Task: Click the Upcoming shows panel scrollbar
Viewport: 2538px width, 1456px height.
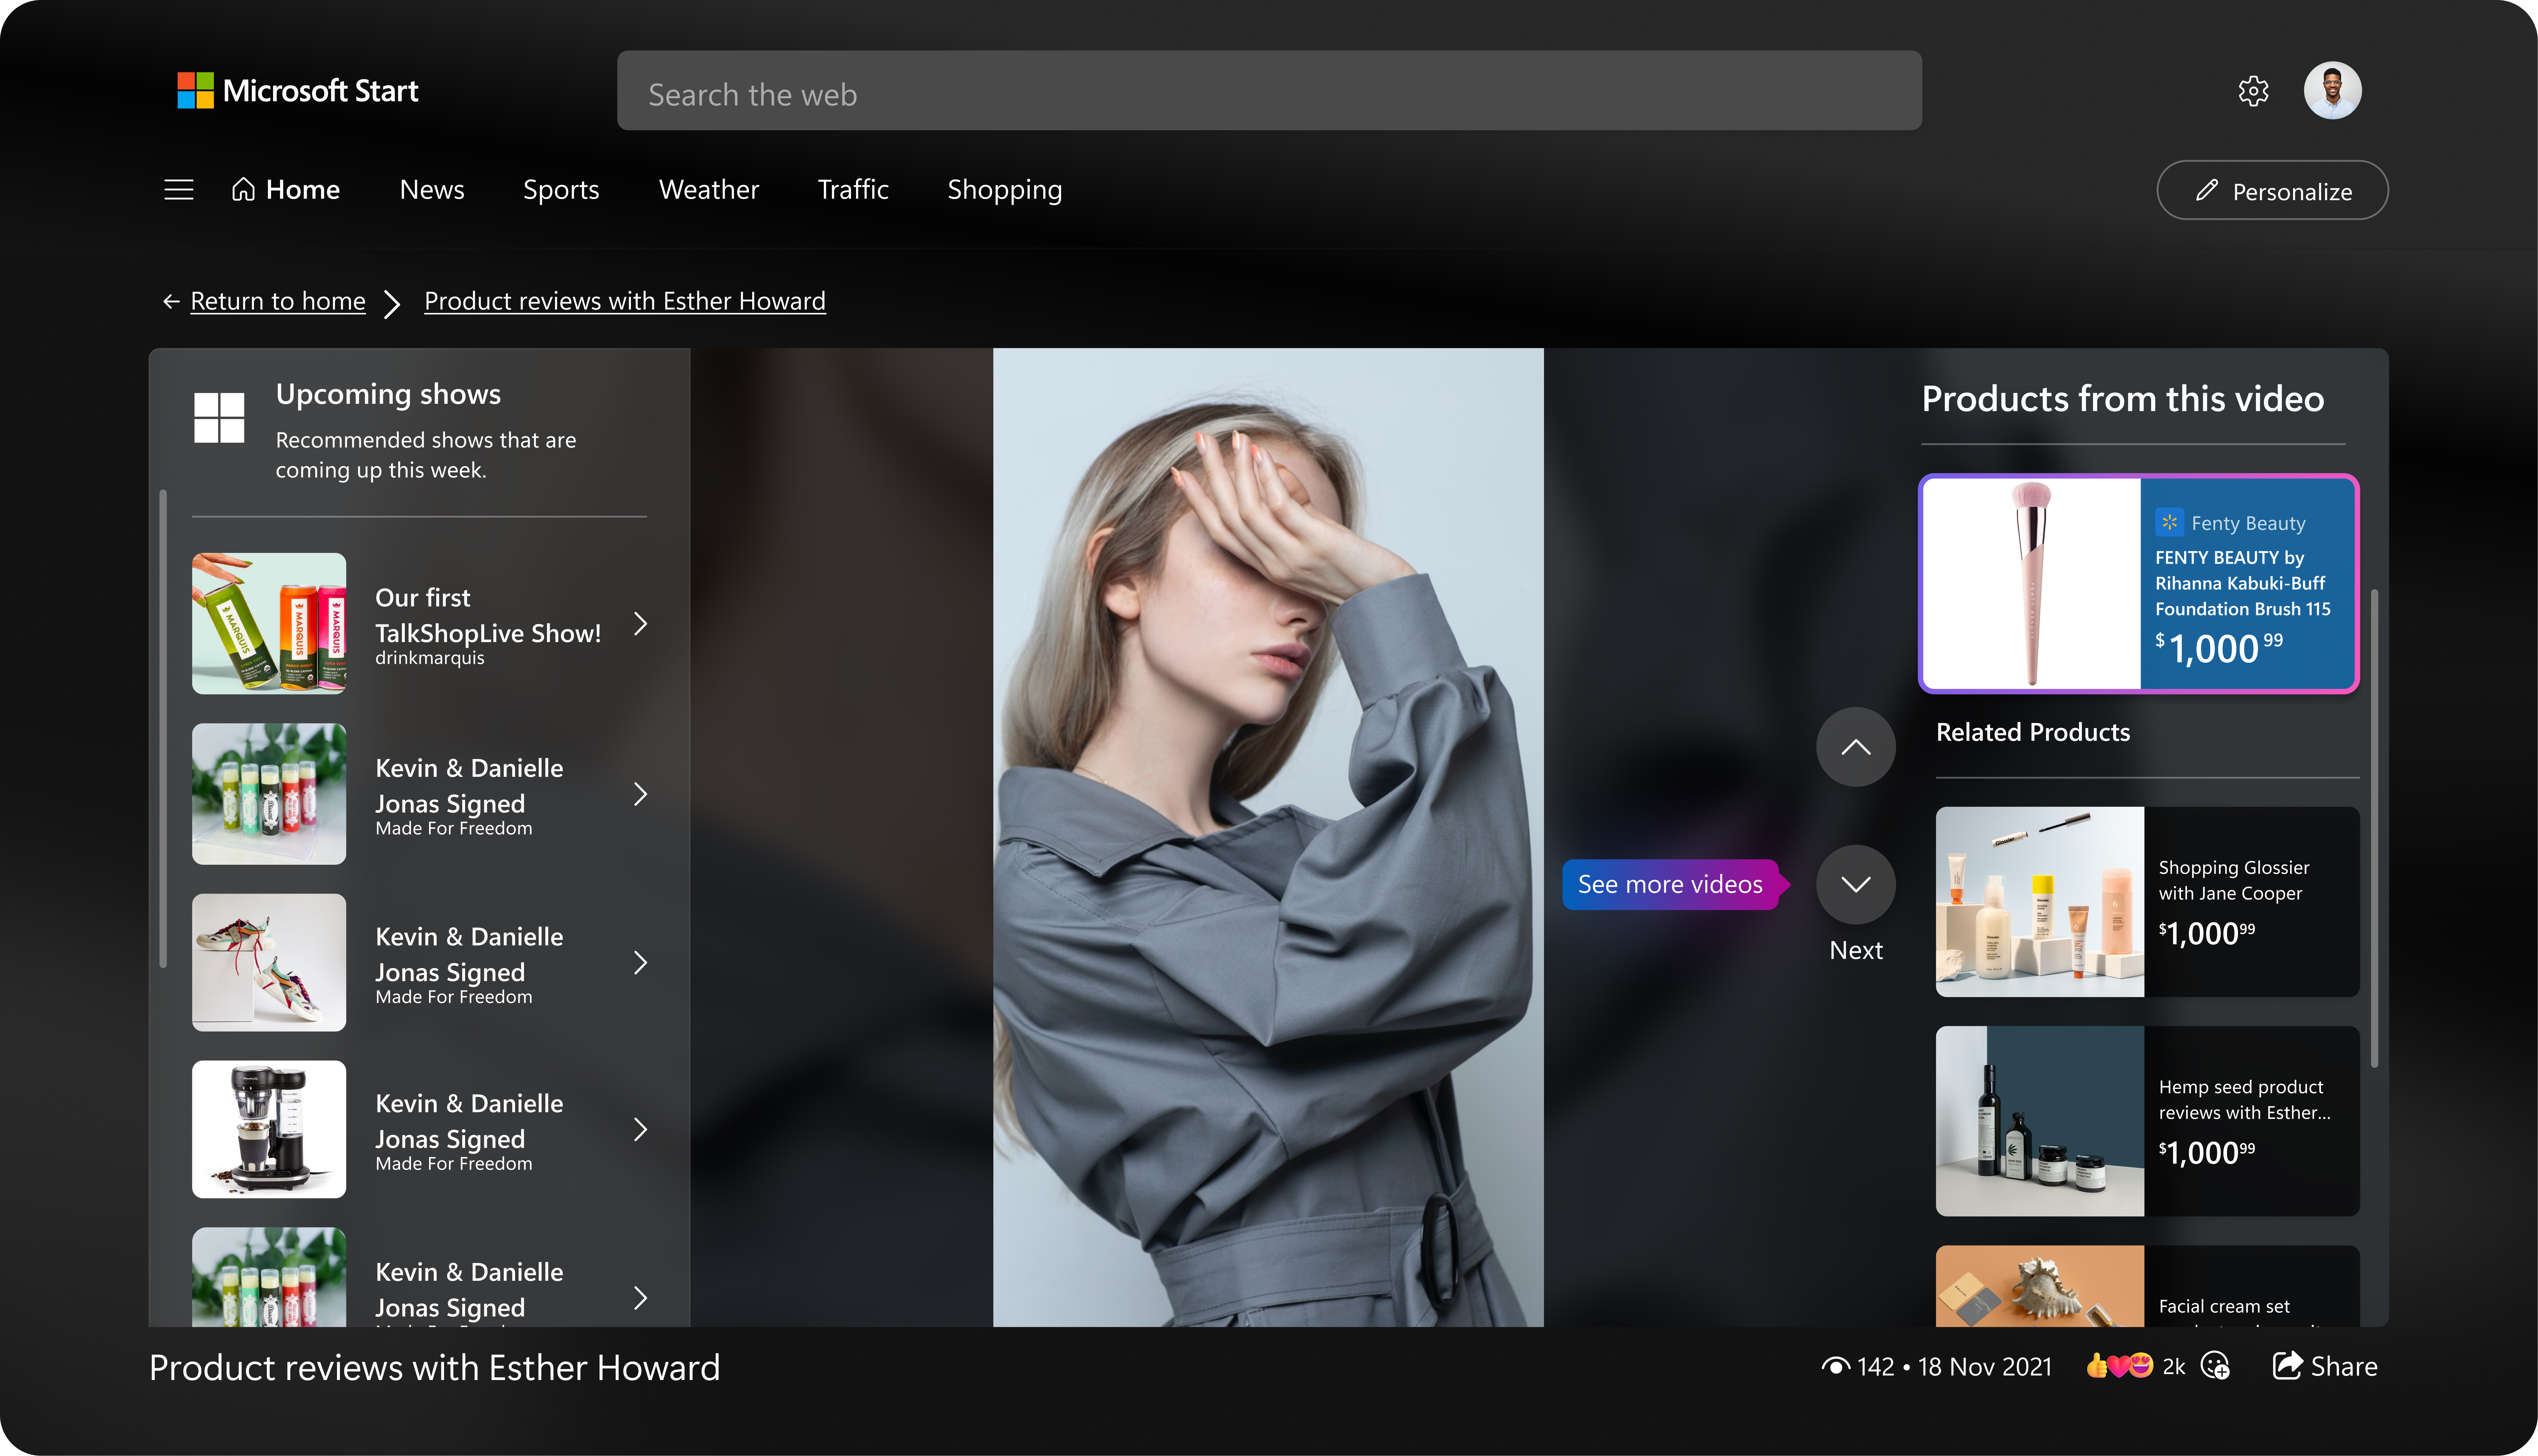Action: [163, 728]
